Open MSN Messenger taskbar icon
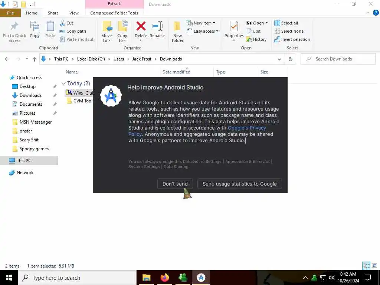This screenshot has width=380, height=285. pyautogui.click(x=183, y=278)
